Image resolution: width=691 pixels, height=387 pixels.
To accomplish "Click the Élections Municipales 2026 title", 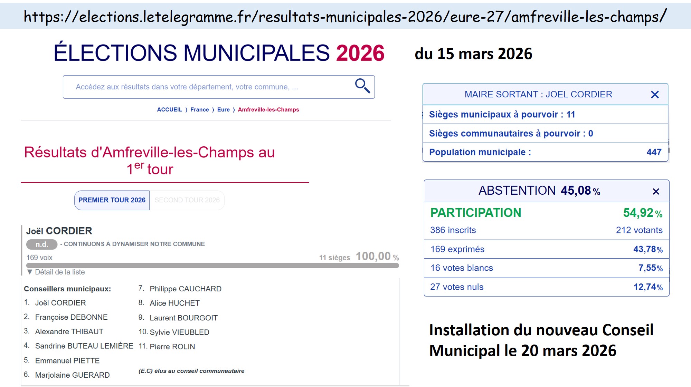I will [x=219, y=53].
